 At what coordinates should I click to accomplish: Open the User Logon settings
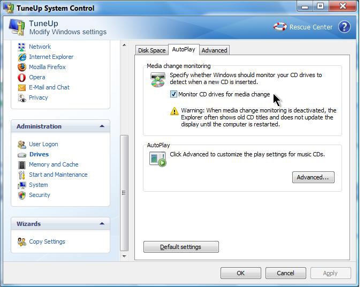(x=43, y=145)
